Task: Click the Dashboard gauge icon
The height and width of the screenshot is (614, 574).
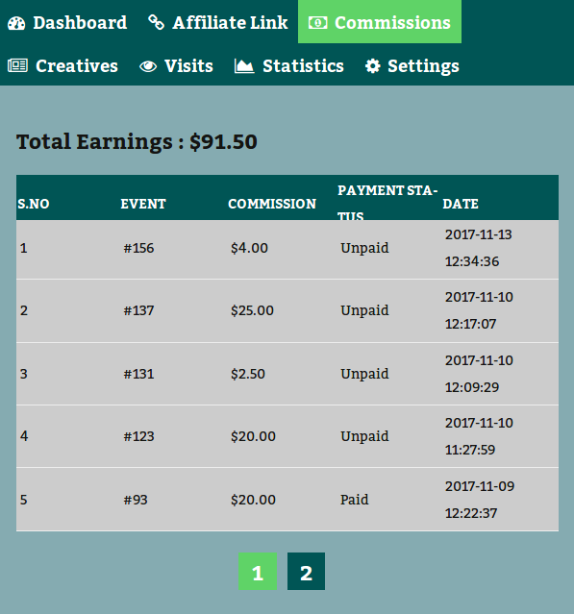Action: click(x=16, y=23)
